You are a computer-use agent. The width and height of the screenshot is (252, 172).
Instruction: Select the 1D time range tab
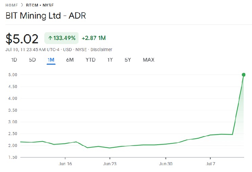tap(14, 60)
